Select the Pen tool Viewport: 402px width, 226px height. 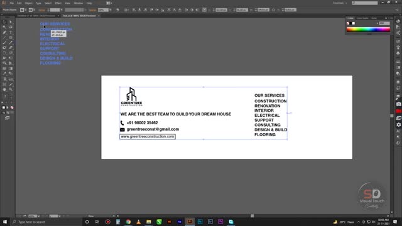[4, 33]
